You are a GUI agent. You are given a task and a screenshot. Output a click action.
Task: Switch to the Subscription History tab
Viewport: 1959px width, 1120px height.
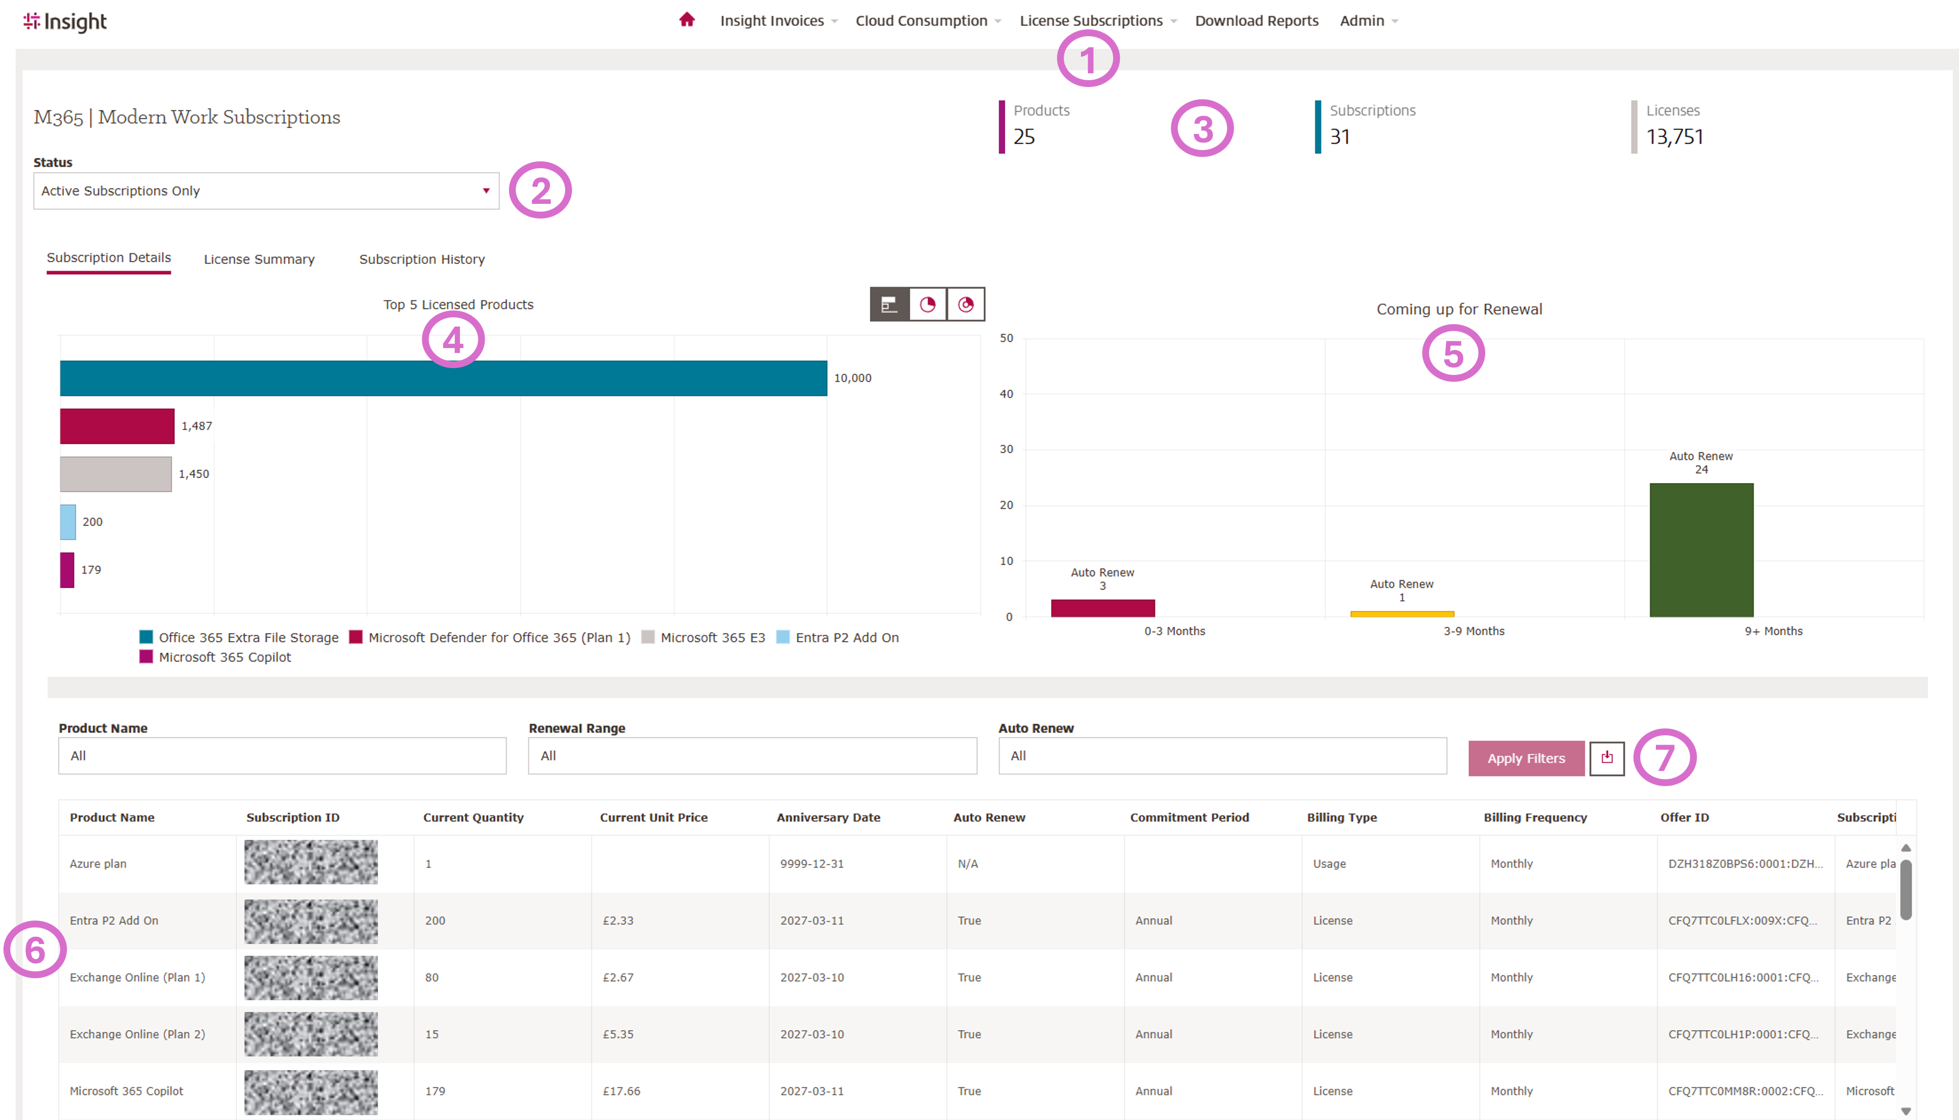coord(421,259)
